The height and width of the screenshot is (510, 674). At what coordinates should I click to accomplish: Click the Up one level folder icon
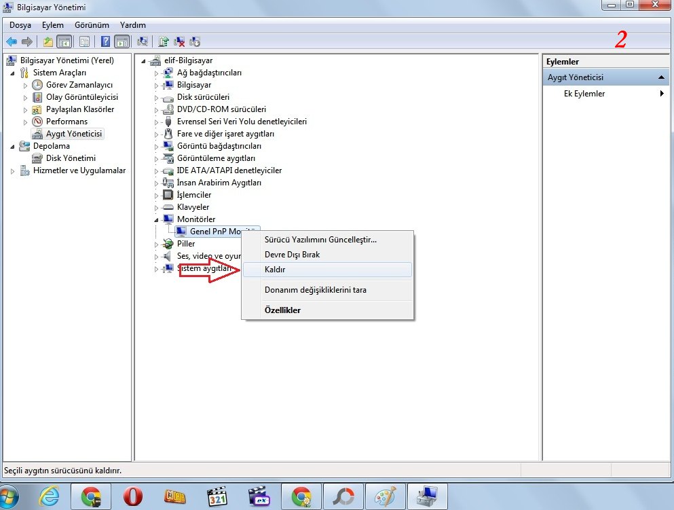(x=48, y=41)
